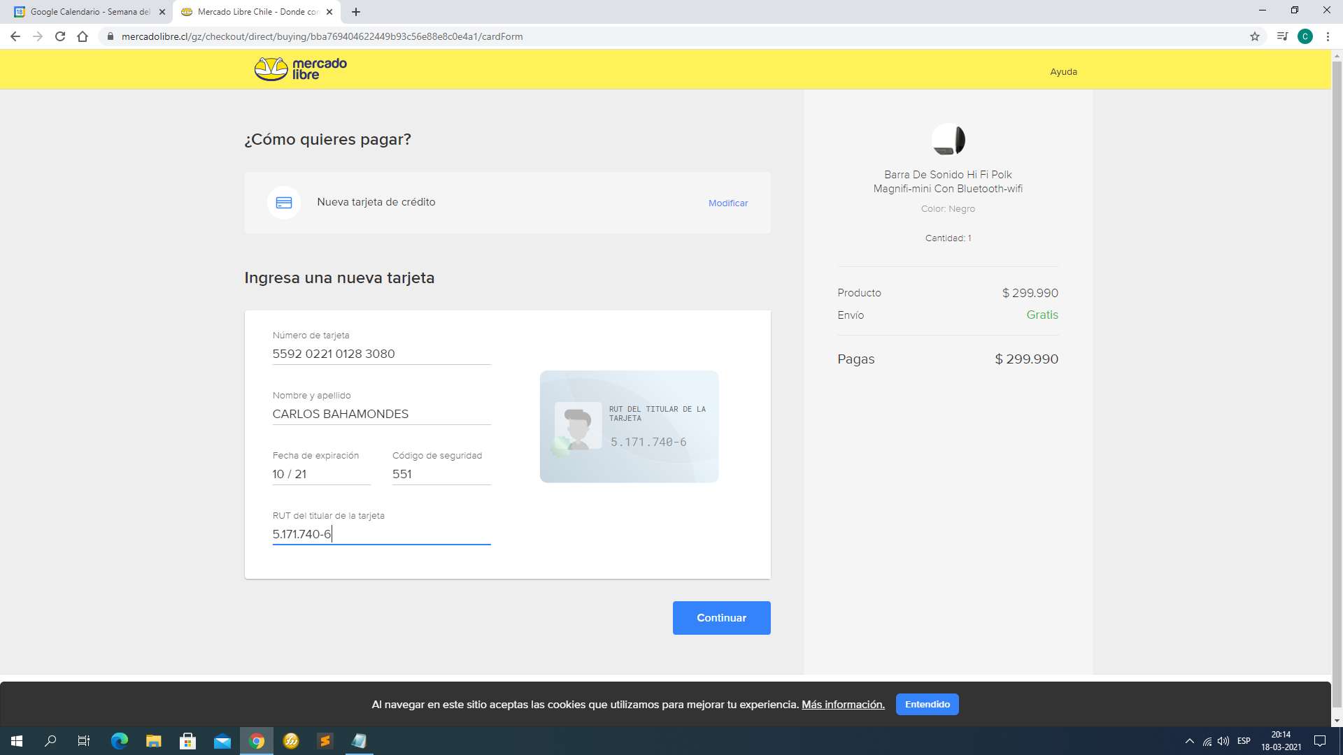Click Modificar payment method link
The height and width of the screenshot is (755, 1343).
point(727,203)
